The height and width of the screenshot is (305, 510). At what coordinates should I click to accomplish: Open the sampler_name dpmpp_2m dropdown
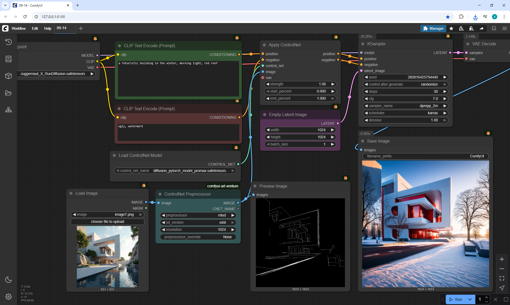(405, 106)
